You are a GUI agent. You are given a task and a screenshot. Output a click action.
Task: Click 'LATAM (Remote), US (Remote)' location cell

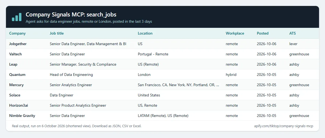pyautogui.click(x=163, y=116)
